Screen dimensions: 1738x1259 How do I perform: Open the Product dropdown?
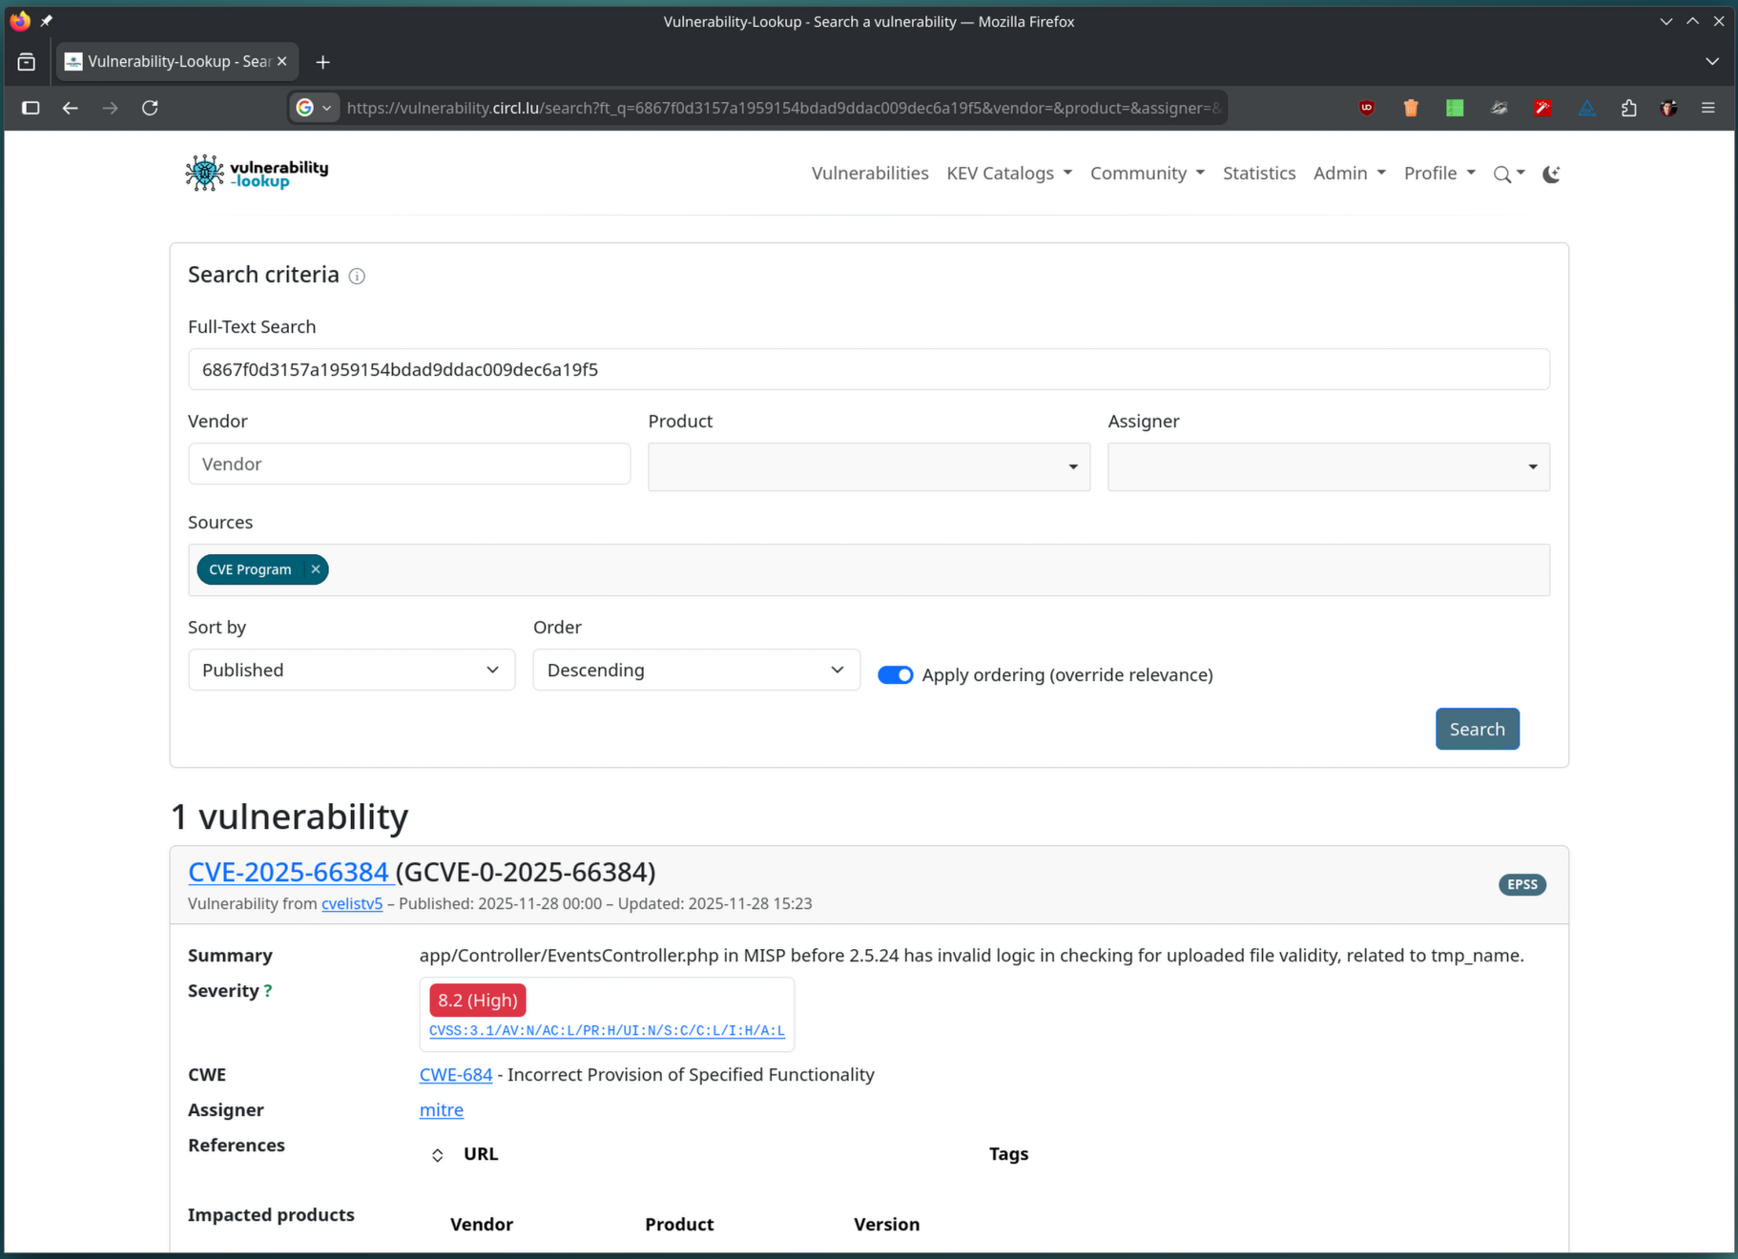pos(868,466)
